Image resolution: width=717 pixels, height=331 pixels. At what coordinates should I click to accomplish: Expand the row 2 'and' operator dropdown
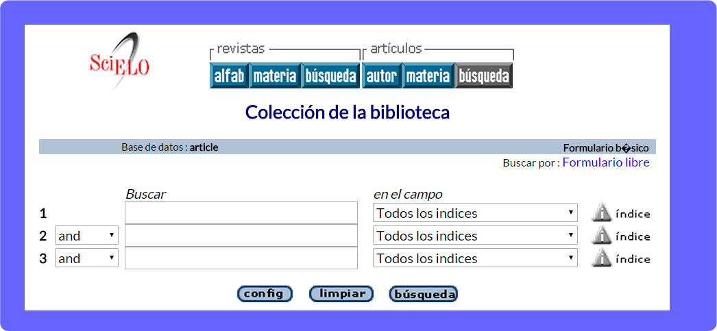coord(86,236)
